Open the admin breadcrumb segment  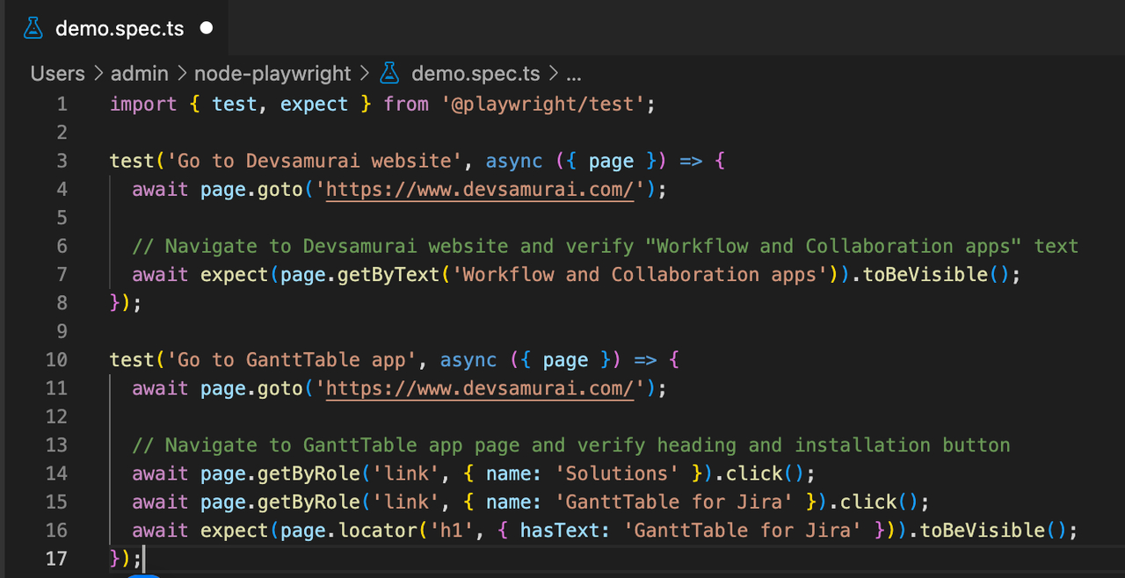pyautogui.click(x=140, y=74)
